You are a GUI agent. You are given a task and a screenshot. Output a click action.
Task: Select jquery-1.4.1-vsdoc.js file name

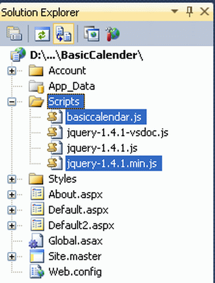pos(118,133)
